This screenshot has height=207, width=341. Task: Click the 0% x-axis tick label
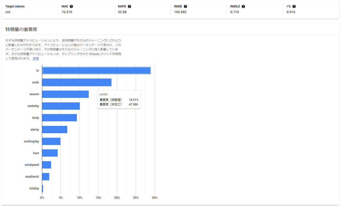[42, 198]
